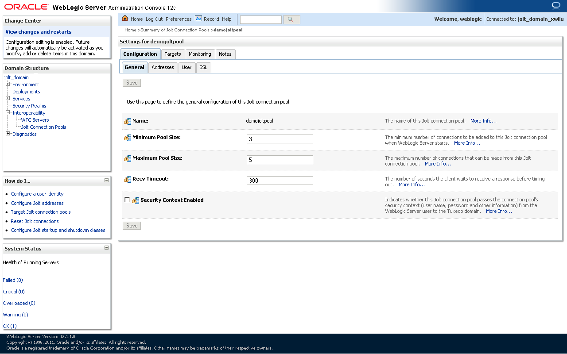Click the magnifying glass search button
Screen dimensions: 567x354
coord(291,19)
